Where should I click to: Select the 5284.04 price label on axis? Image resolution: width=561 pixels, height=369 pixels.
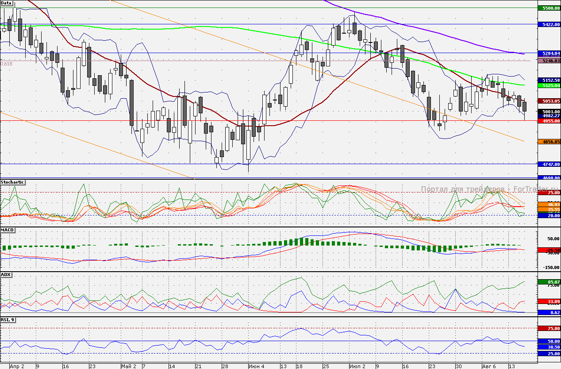click(x=549, y=53)
